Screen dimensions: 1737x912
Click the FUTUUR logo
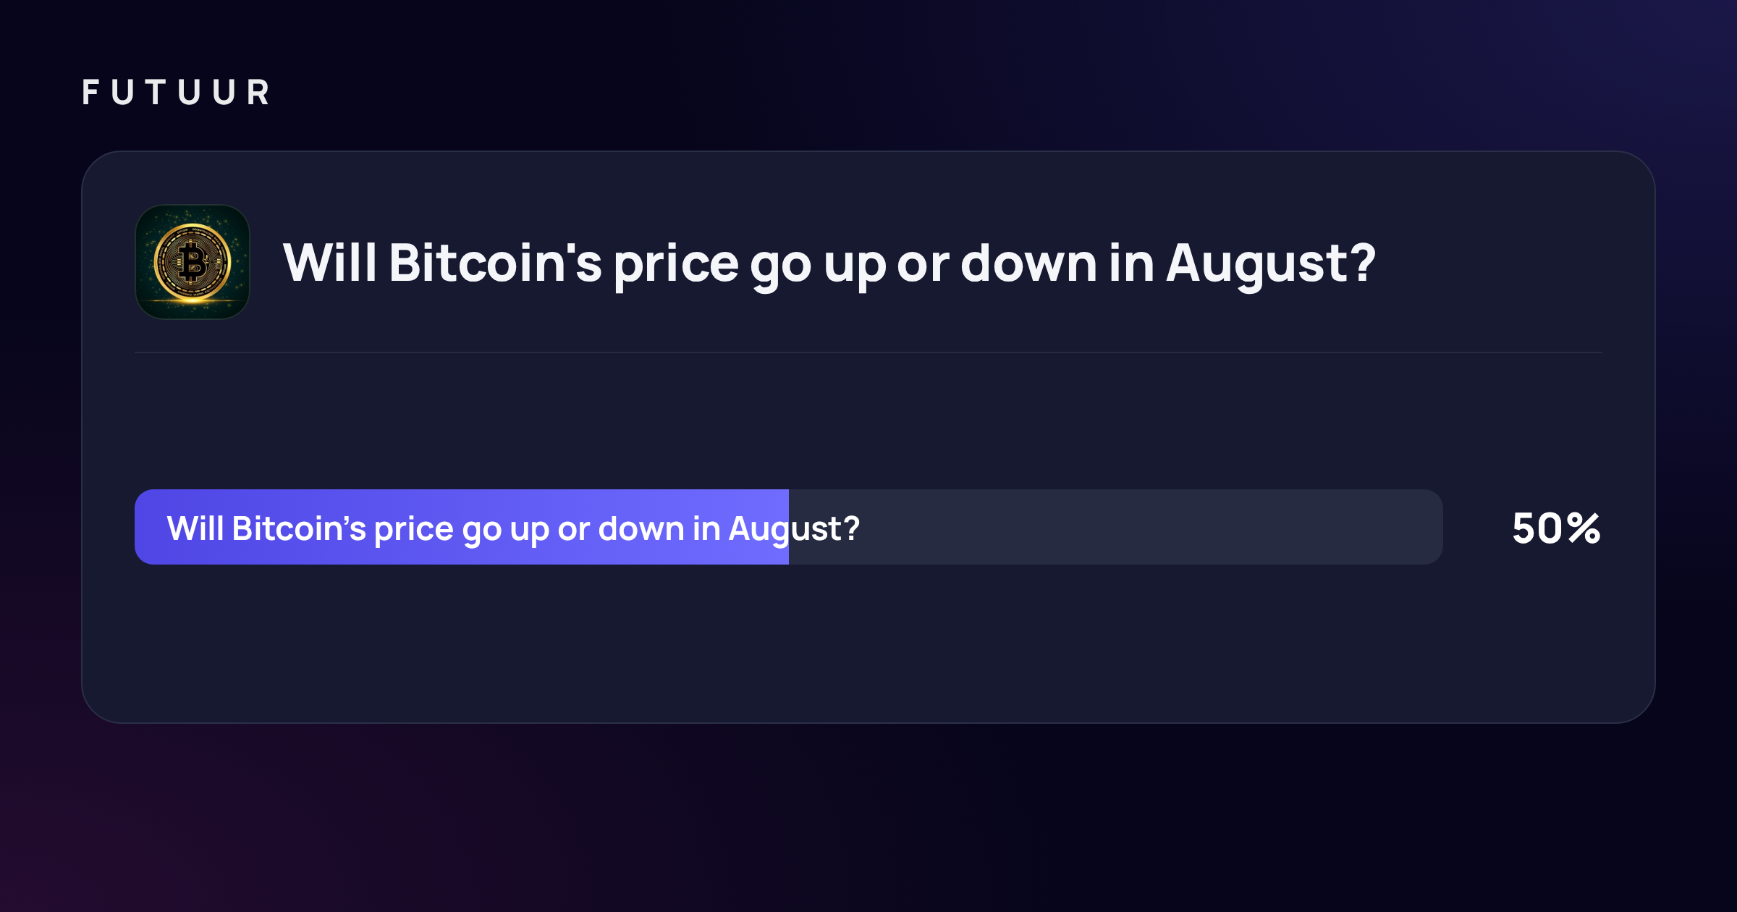[x=176, y=93]
